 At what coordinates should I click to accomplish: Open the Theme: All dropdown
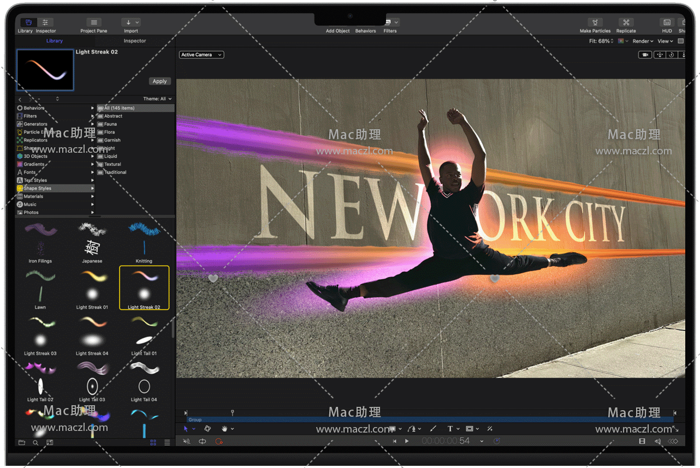tap(157, 99)
